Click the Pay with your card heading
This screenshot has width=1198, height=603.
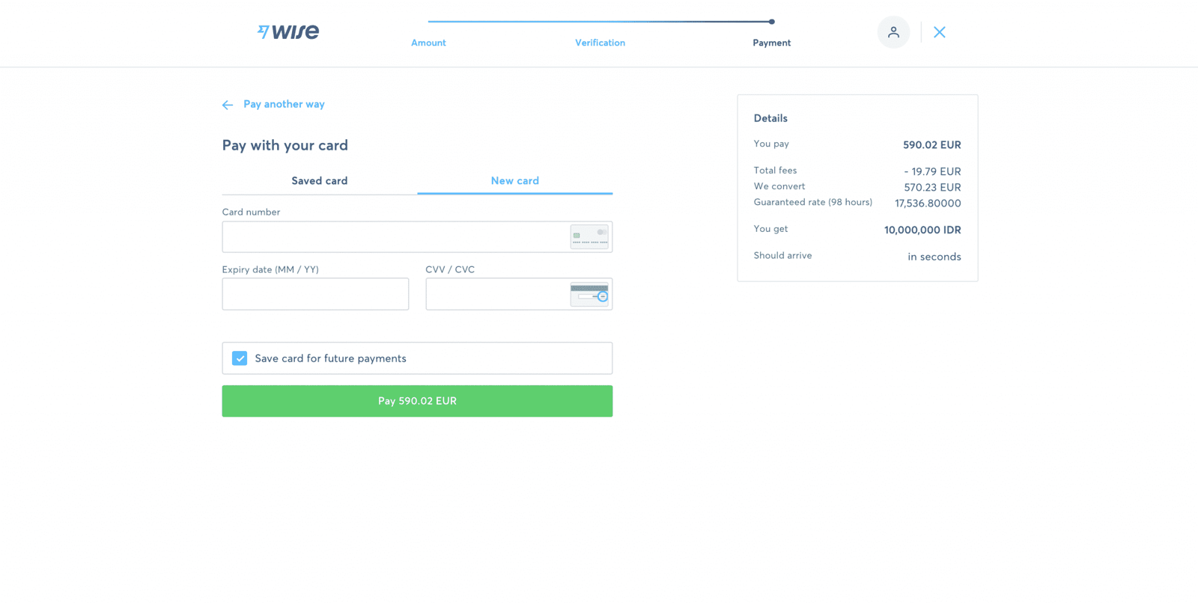(x=285, y=145)
